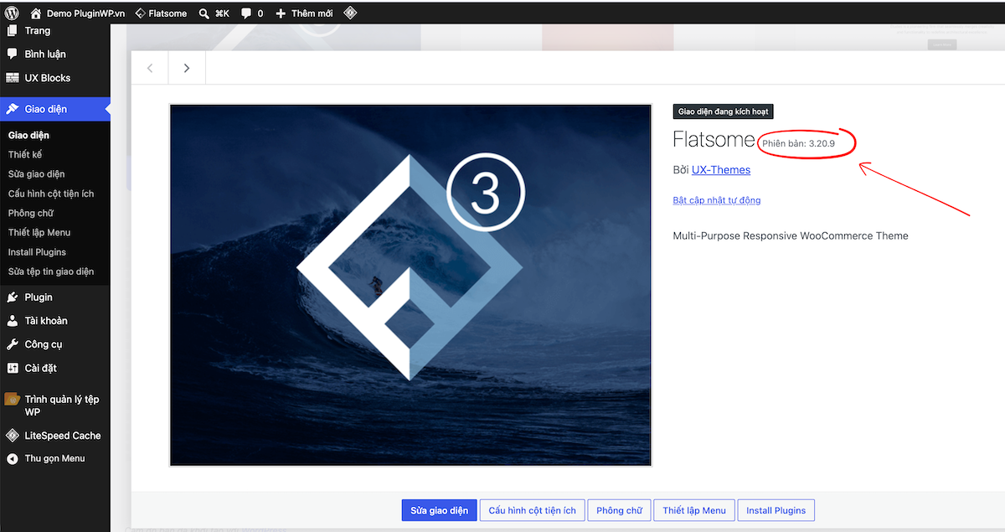Screen dimensions: 1005x532
Task: Open Cấu hình cột tiện ích submenu entry
Action: 51,194
